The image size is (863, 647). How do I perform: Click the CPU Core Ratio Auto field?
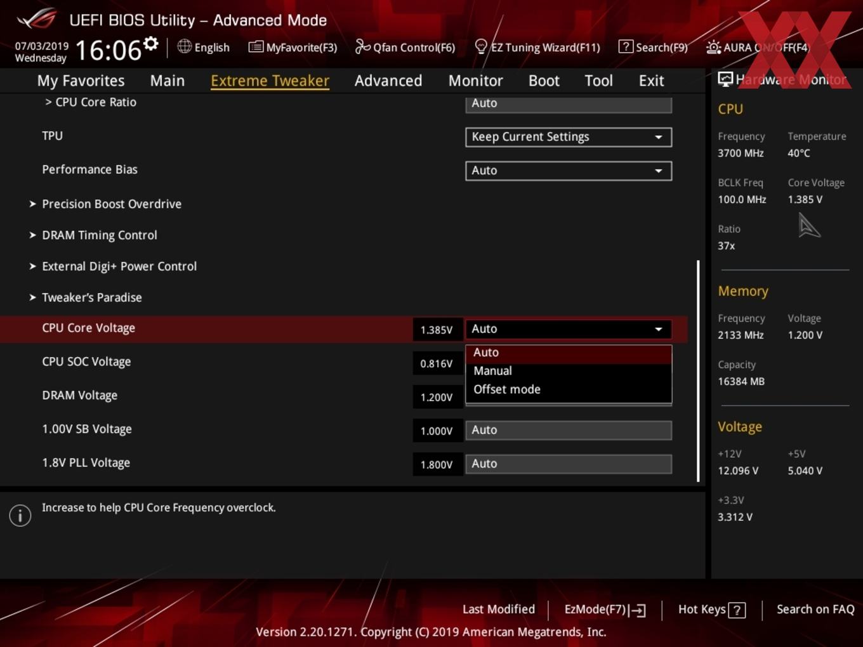coord(569,104)
